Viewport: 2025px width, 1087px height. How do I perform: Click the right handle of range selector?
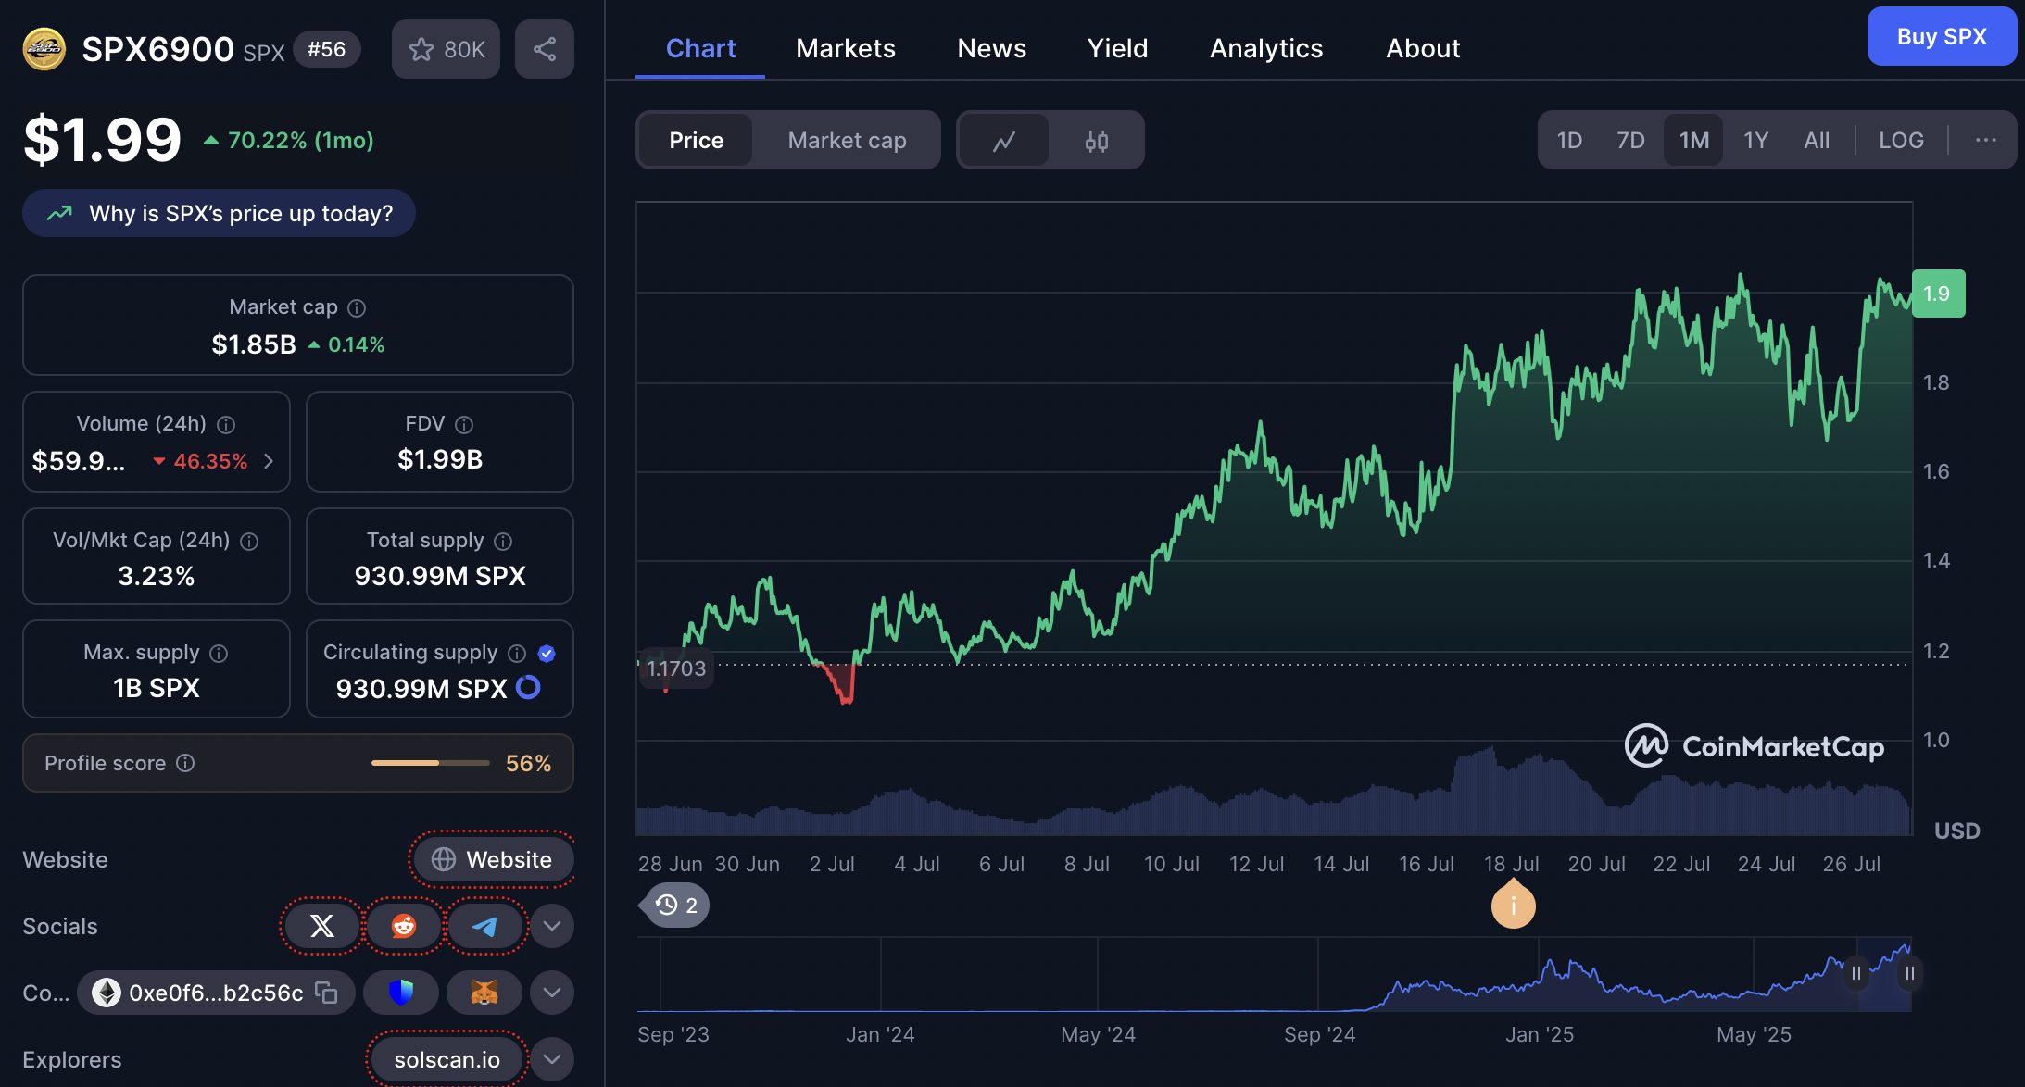[1910, 973]
